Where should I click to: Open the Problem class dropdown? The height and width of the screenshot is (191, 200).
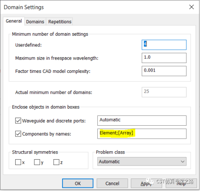coord(142,161)
